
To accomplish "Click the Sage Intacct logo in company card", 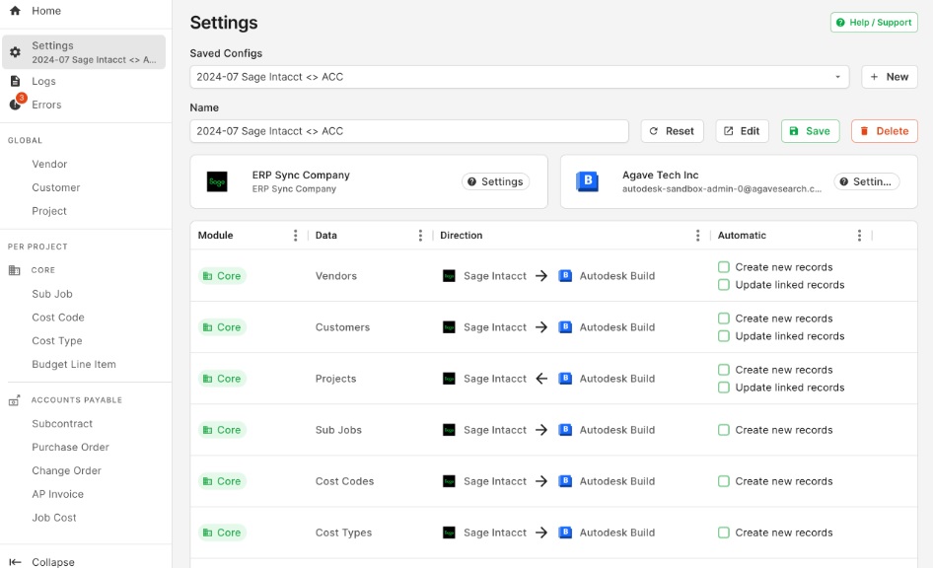I will pos(217,181).
